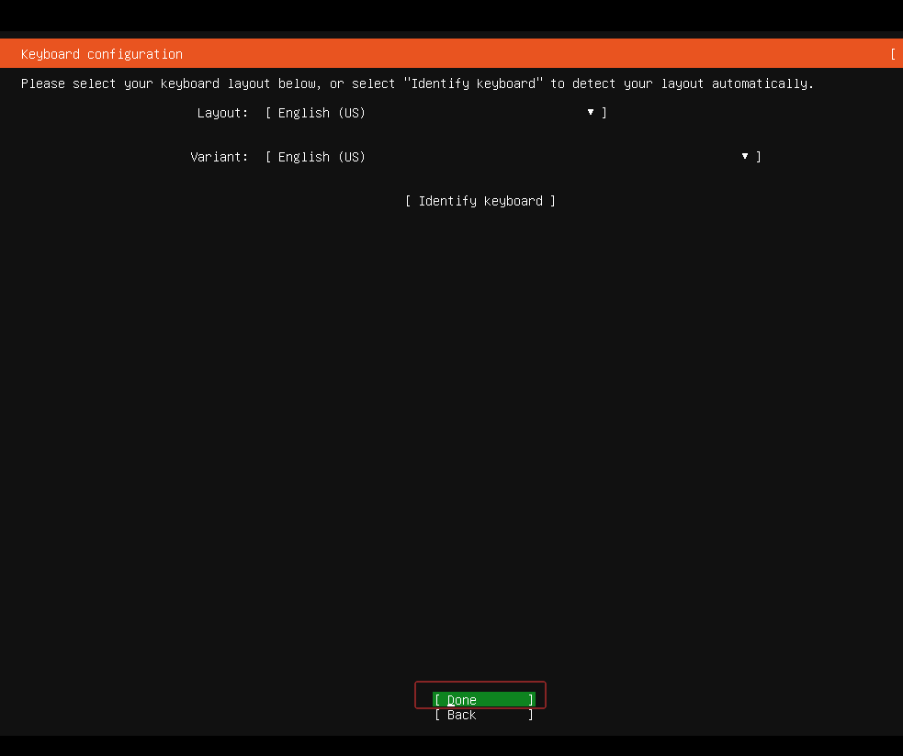This screenshot has width=903, height=756.
Task: Activate the Identify keyboard option
Action: (480, 200)
